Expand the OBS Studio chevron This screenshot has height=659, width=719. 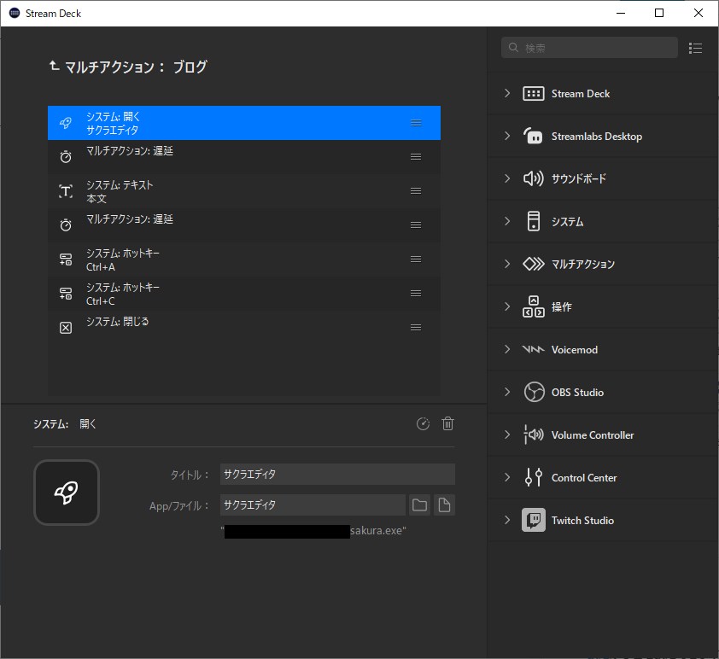coord(507,392)
